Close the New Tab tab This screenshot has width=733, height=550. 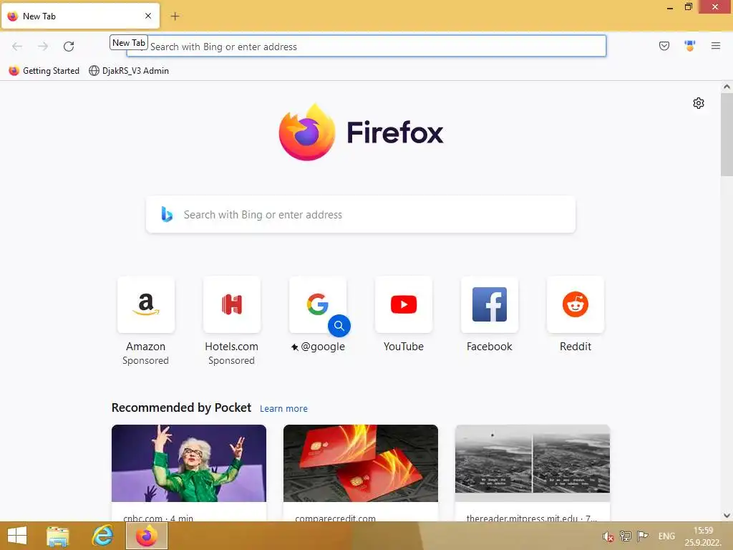click(x=148, y=16)
